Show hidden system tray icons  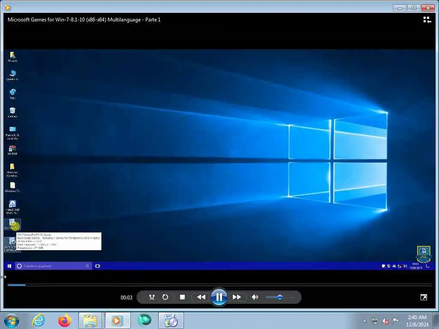click(364, 321)
